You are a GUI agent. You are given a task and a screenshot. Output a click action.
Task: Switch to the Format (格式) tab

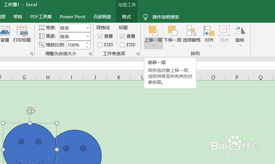126,17
